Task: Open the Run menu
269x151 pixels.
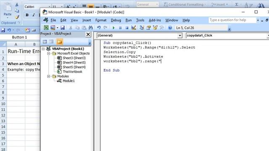Action: click(129, 20)
